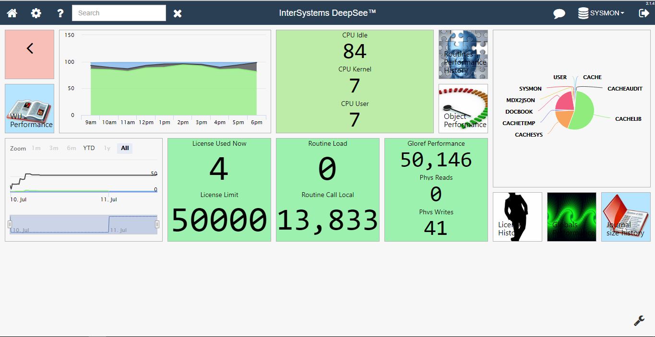This screenshot has width=655, height=337.
Task: Open the Object Performance tile
Action: (463, 109)
